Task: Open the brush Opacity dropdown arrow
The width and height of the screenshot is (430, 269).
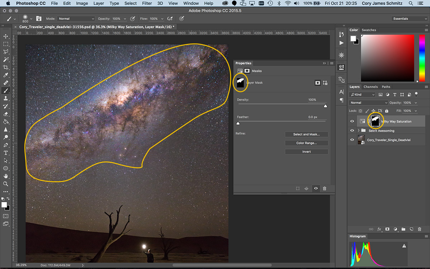Action: coord(125,19)
